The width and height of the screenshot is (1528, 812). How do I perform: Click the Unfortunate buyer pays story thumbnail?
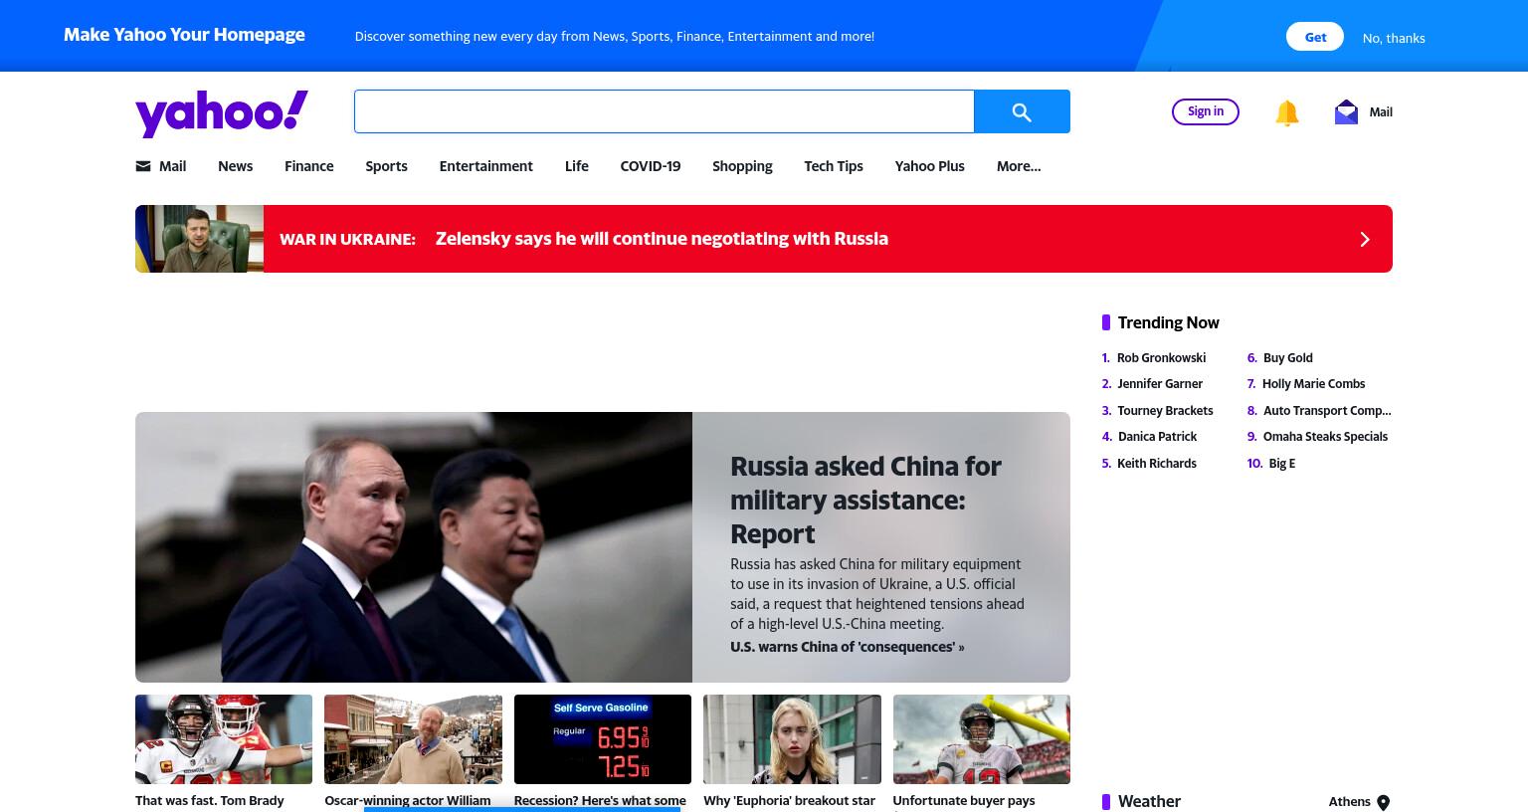(x=982, y=739)
